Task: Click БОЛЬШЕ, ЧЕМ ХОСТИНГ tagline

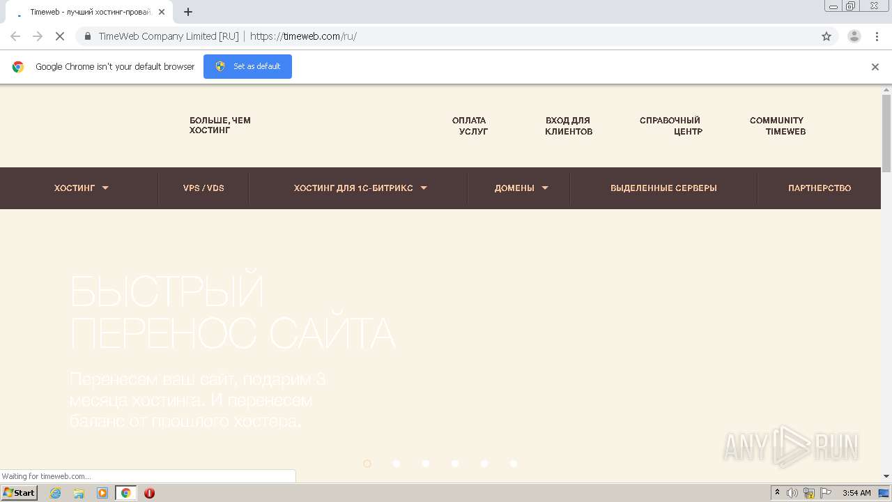Action: (x=220, y=125)
